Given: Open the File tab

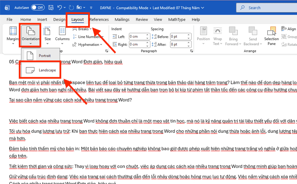Looking at the screenshot, I should 9,20.
